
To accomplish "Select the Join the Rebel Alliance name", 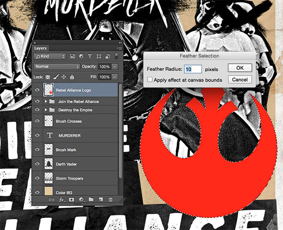I will click(x=78, y=101).
